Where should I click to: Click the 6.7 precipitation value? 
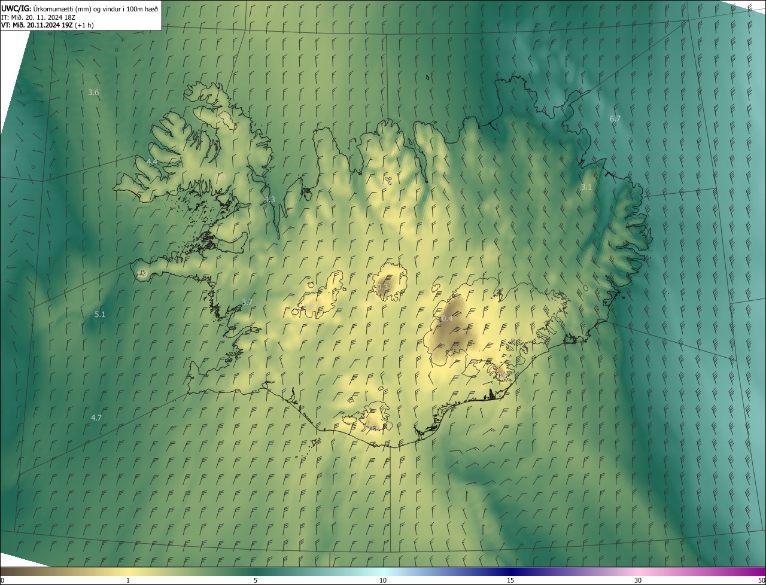(x=615, y=118)
